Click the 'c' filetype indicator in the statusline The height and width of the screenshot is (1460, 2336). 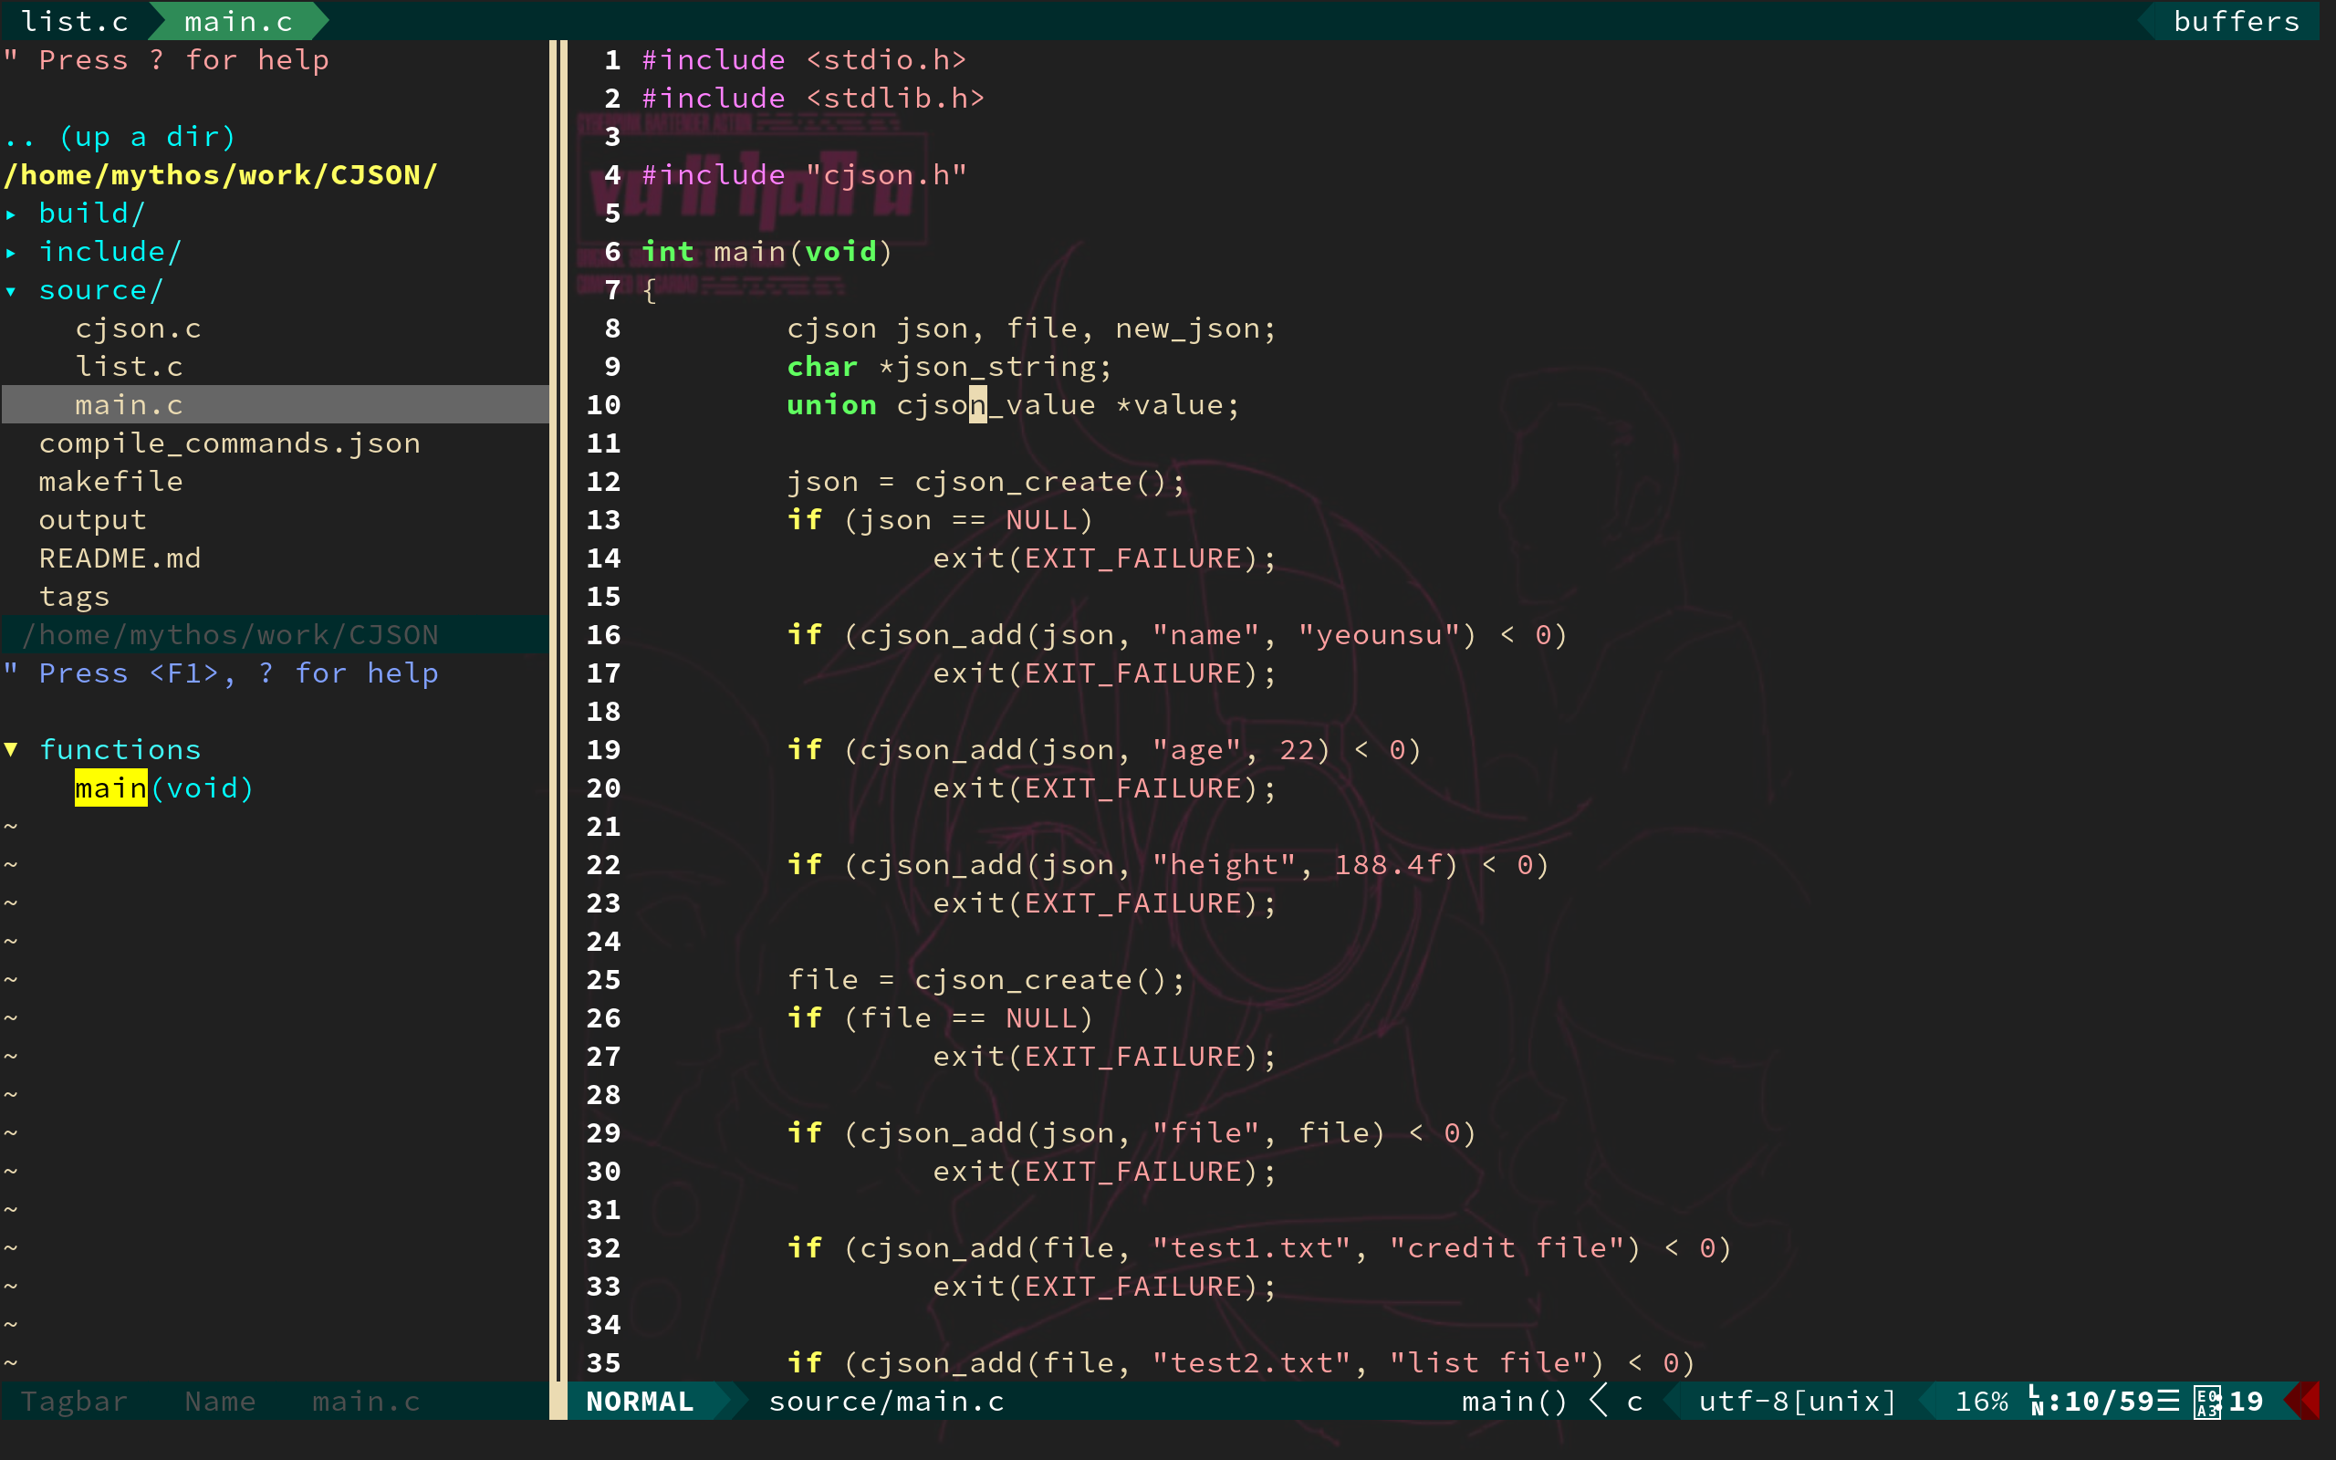[x=1634, y=1401]
